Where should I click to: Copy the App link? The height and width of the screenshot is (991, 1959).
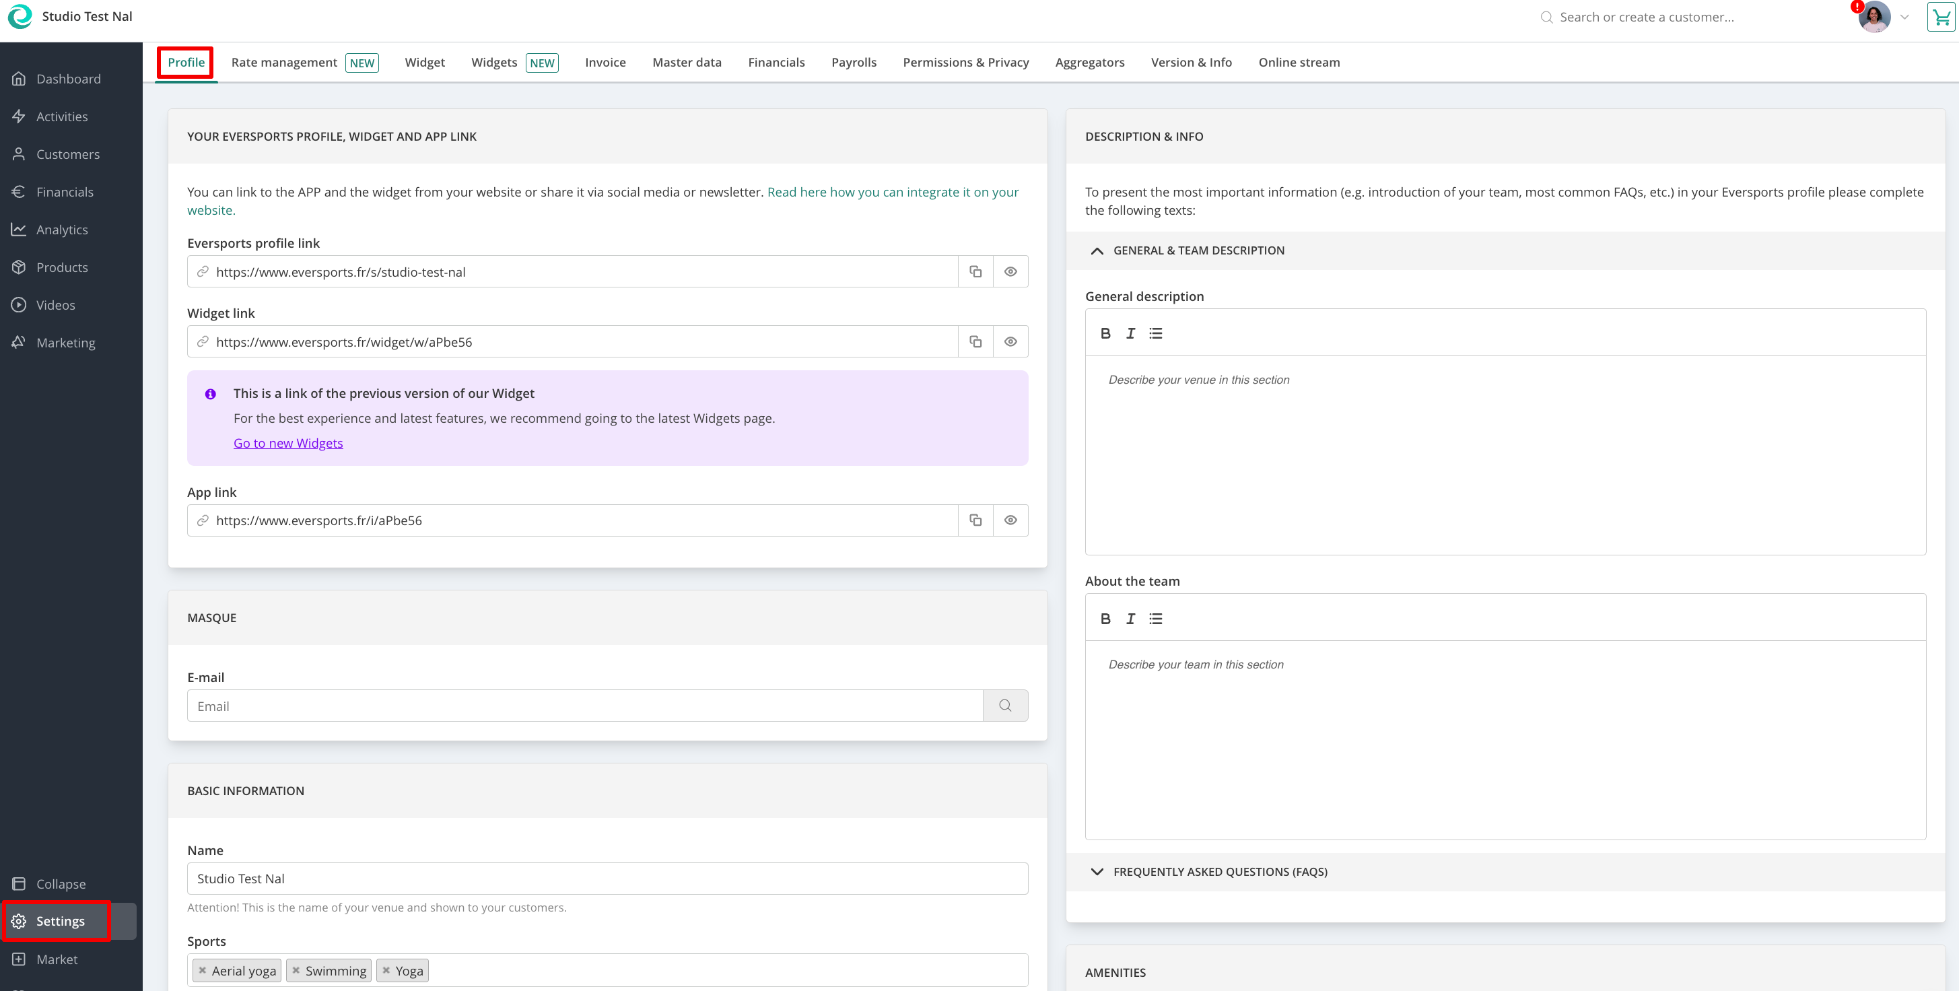[x=975, y=520]
